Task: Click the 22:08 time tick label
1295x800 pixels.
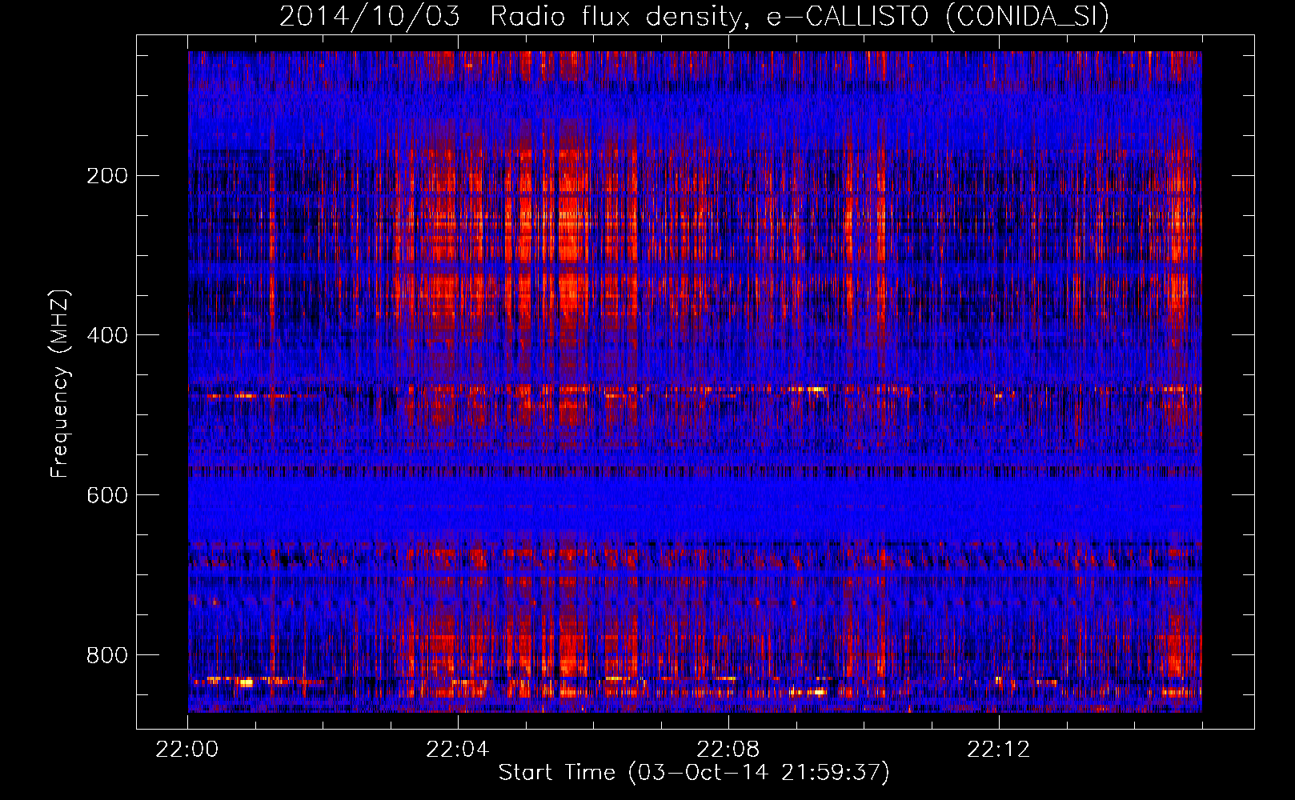Action: coord(728,750)
